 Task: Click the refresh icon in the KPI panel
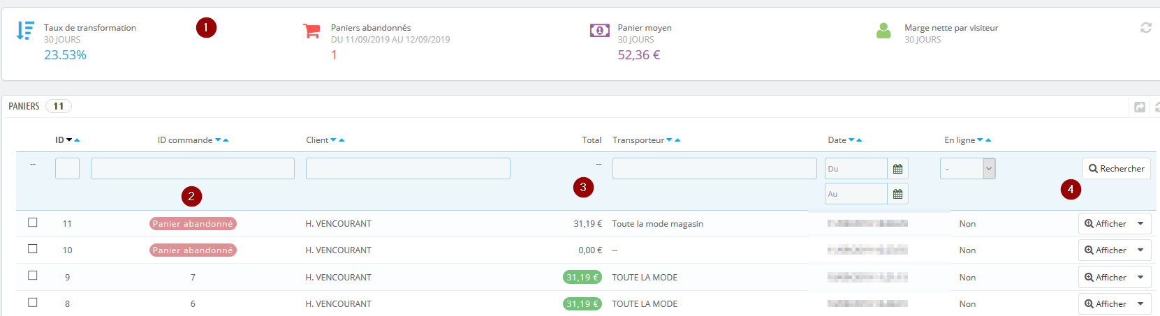click(1146, 28)
